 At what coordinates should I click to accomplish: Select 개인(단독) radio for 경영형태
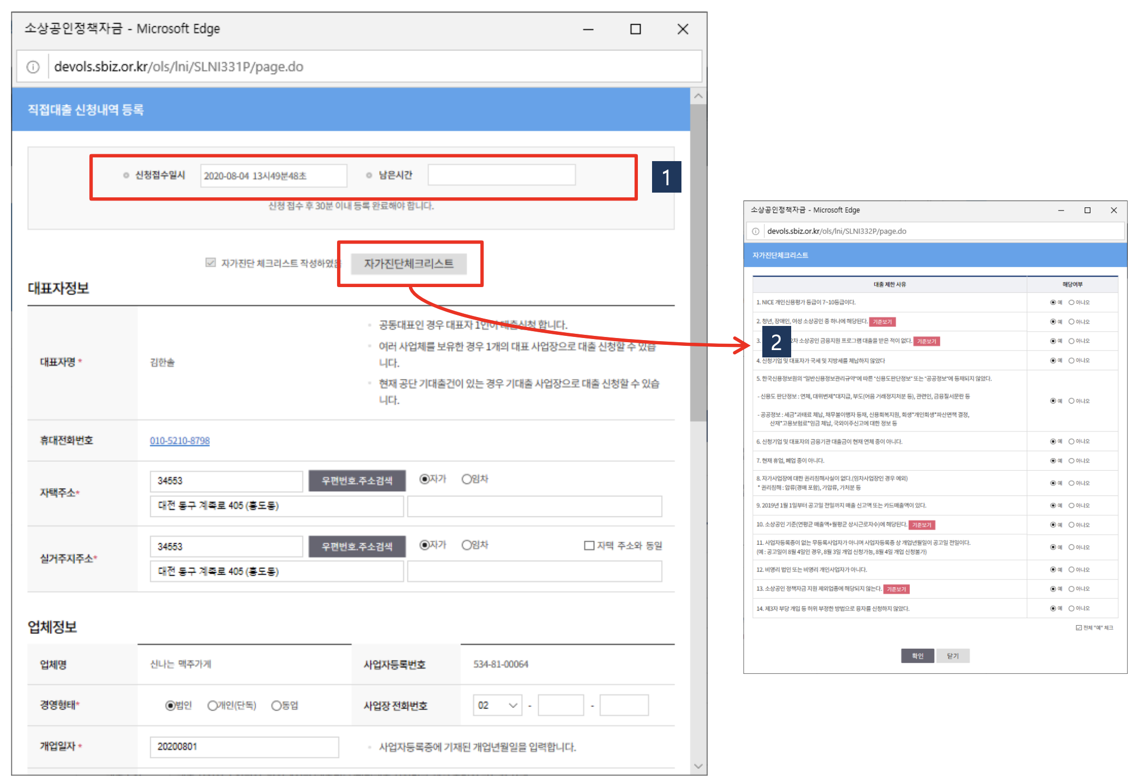click(x=212, y=706)
